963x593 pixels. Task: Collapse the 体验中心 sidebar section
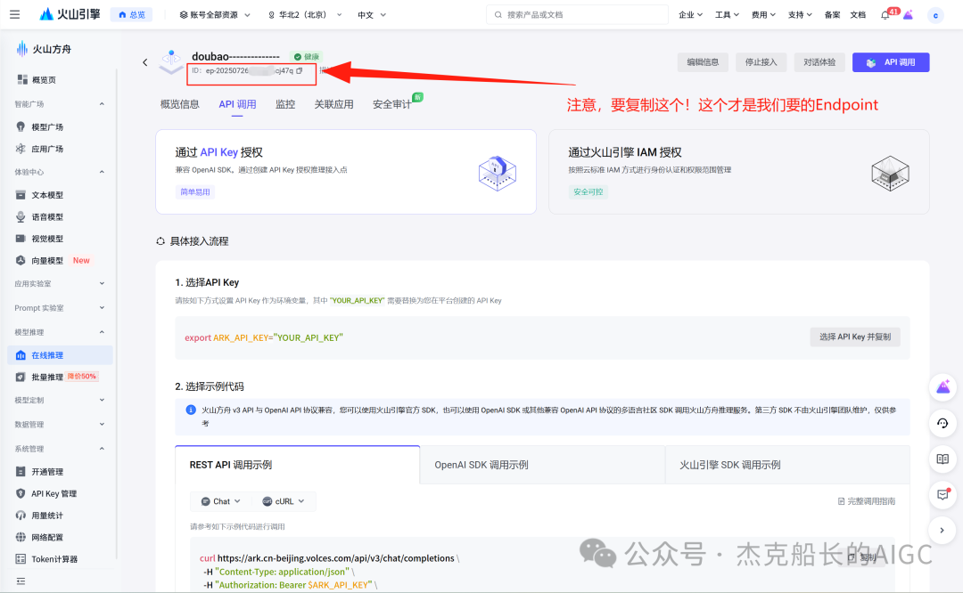61,172
